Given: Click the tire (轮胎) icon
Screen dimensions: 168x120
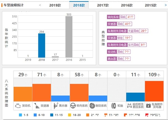Looking at the screenshot, I should click(113, 106).
